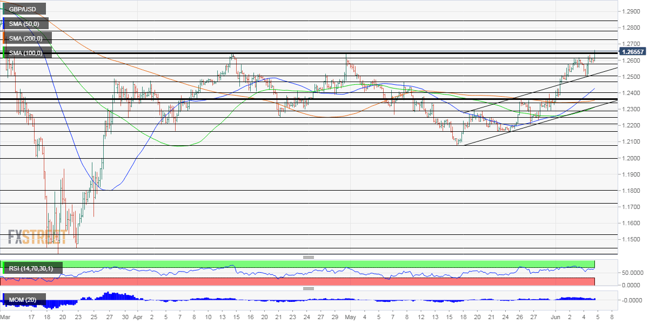Click the 50.0000 RSI scale label
This screenshot has width=656, height=324.
(633, 273)
